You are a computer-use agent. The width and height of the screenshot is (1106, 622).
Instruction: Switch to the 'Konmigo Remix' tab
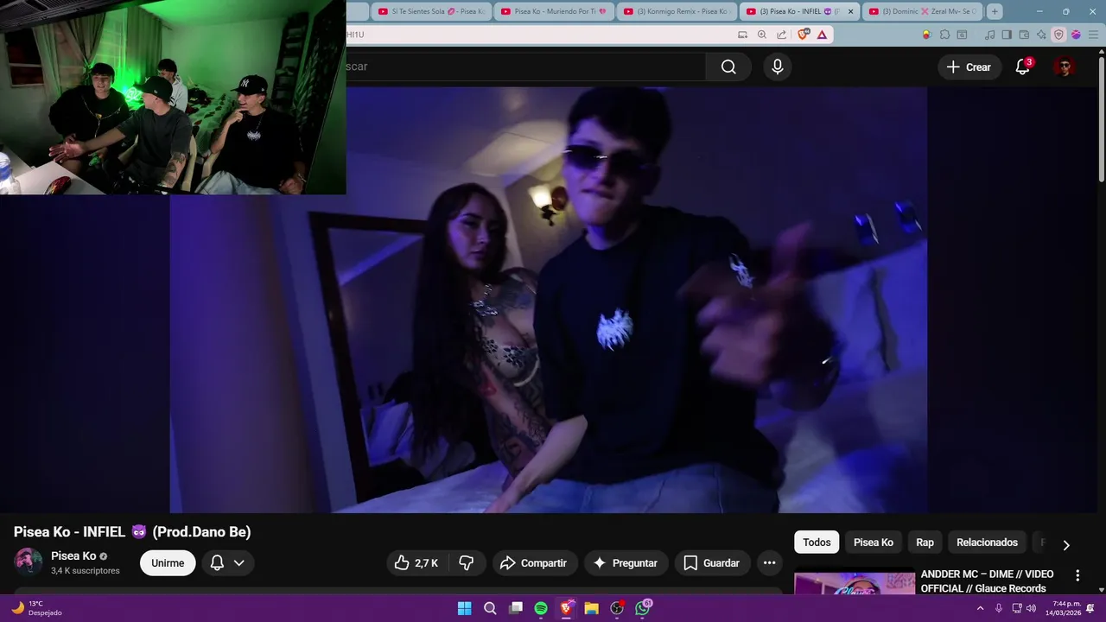(677, 11)
